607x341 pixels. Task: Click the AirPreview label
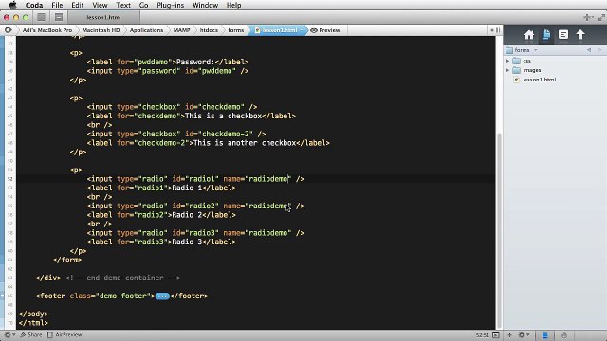[x=68, y=334]
